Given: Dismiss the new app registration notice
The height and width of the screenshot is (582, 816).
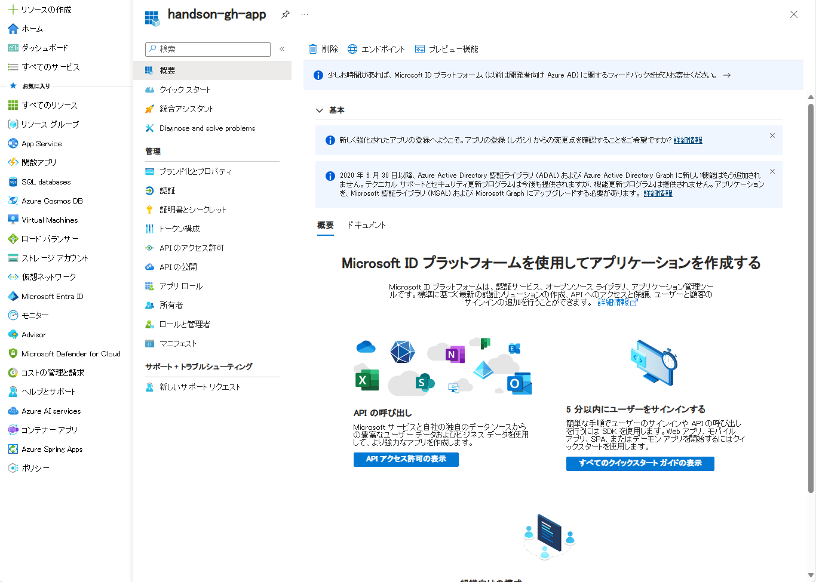Looking at the screenshot, I should 772,136.
